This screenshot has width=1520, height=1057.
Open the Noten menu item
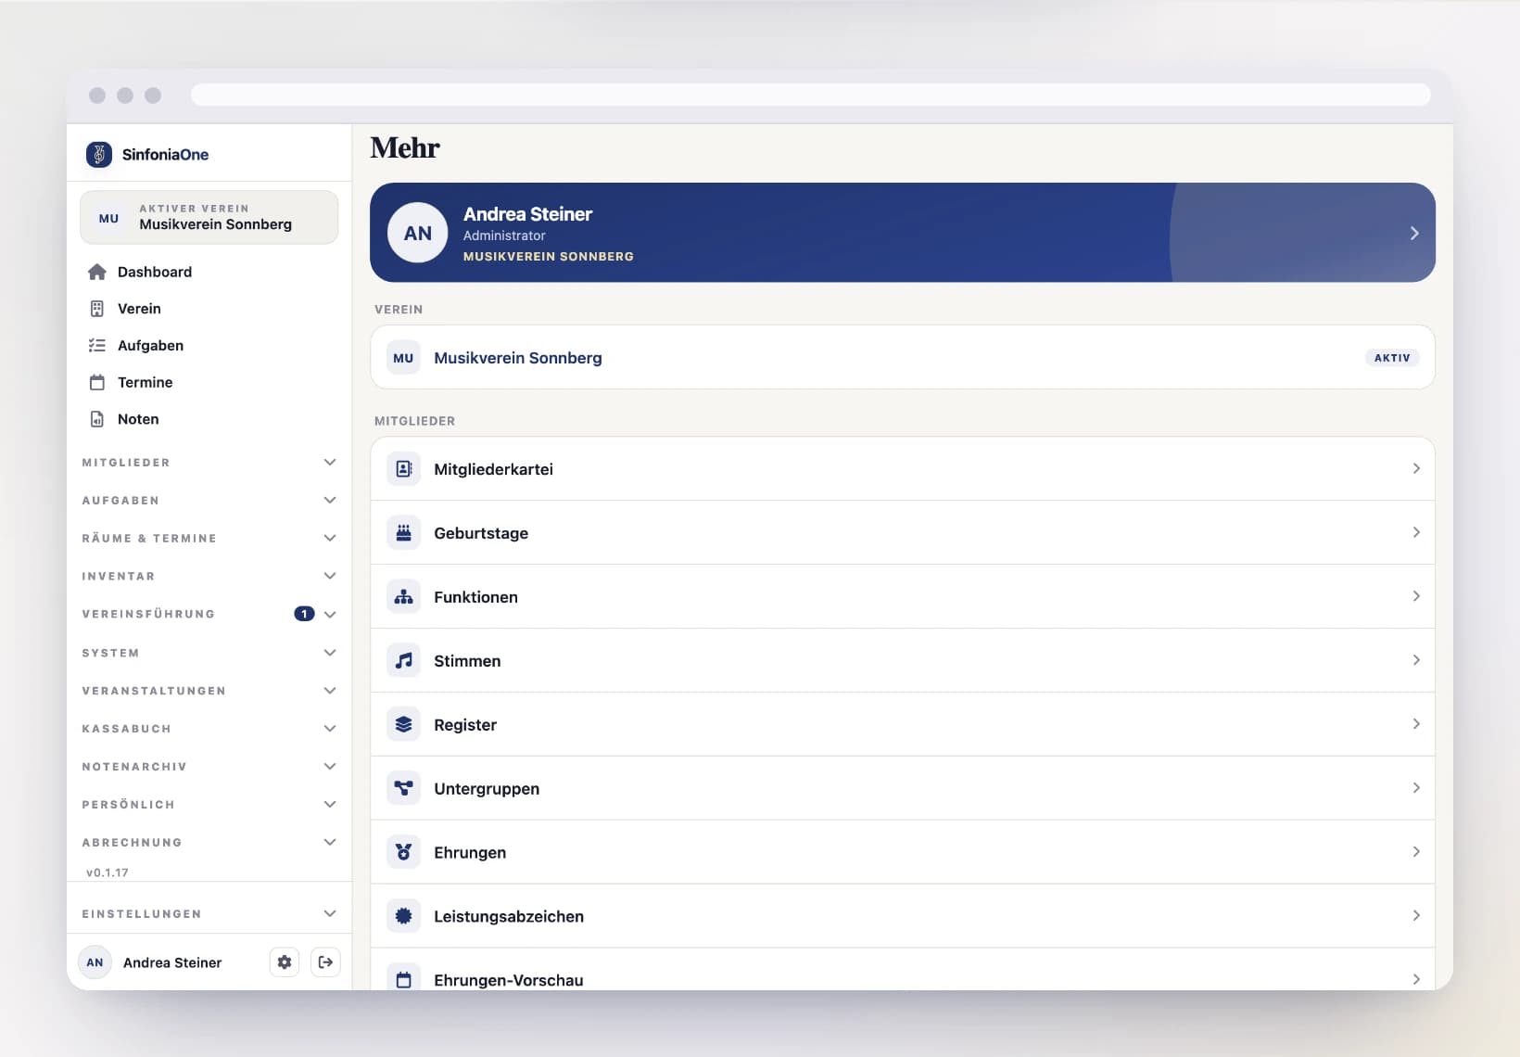pyautogui.click(x=209, y=419)
